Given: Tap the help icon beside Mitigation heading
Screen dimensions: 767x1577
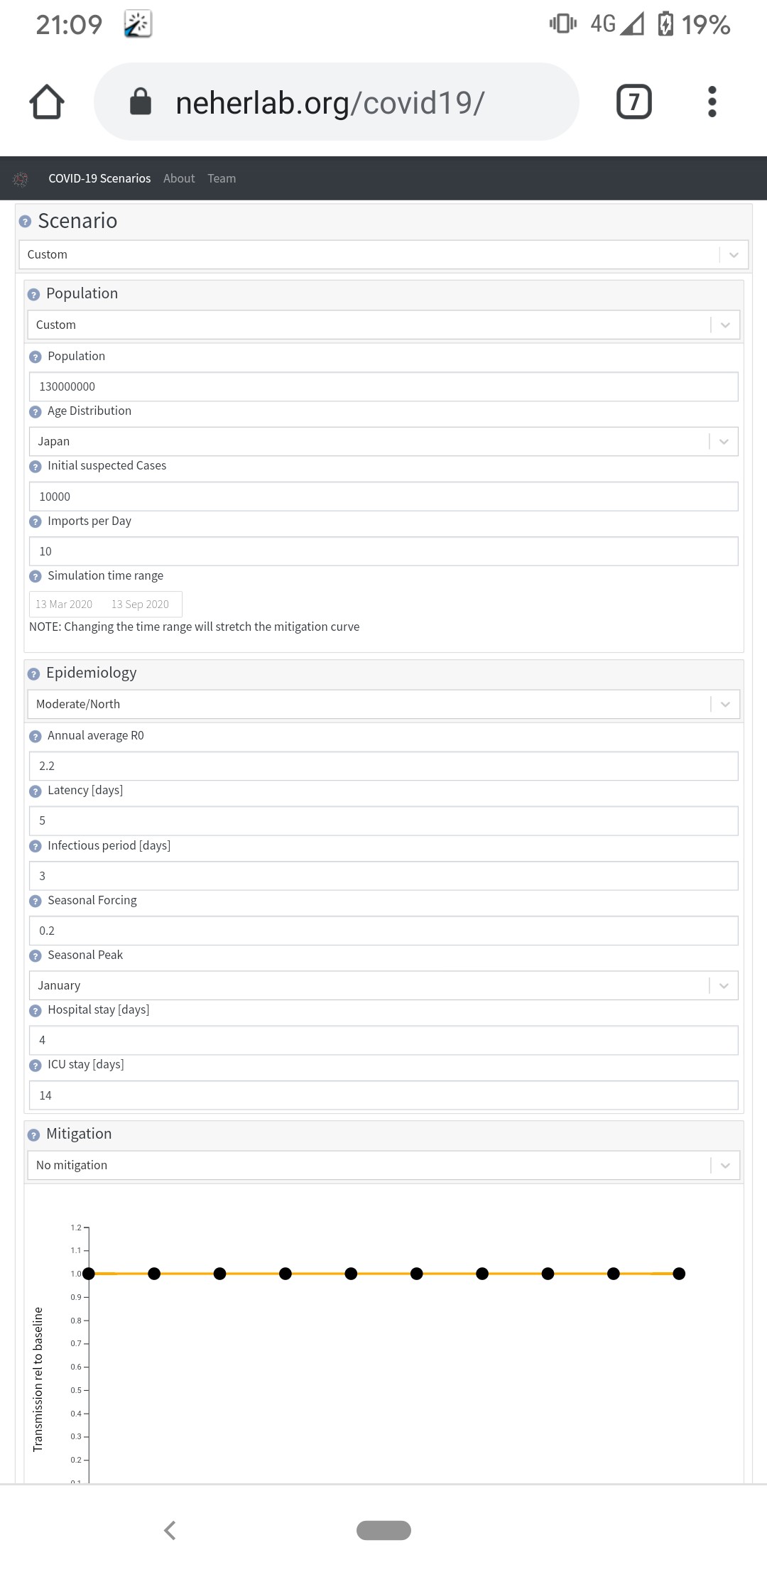Looking at the screenshot, I should tap(33, 1134).
